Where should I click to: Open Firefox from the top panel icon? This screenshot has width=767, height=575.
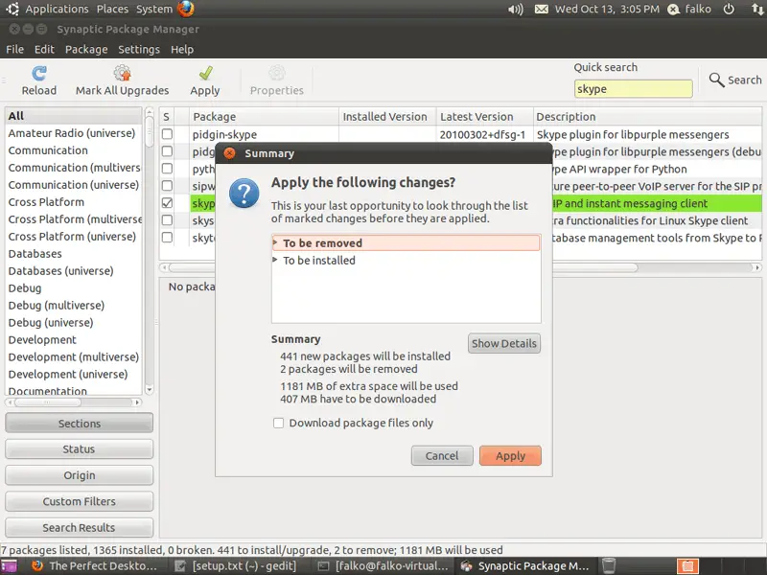(x=186, y=9)
